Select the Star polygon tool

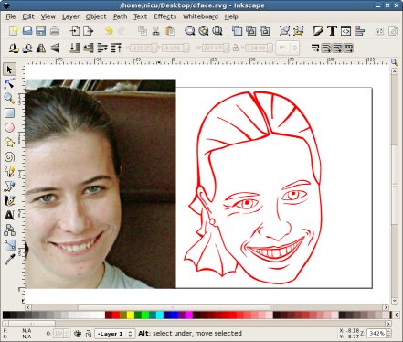coord(9,143)
